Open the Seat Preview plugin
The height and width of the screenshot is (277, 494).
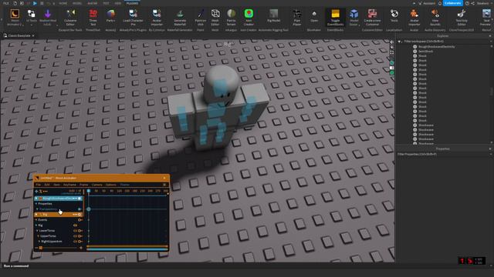pyautogui.click(x=486, y=17)
